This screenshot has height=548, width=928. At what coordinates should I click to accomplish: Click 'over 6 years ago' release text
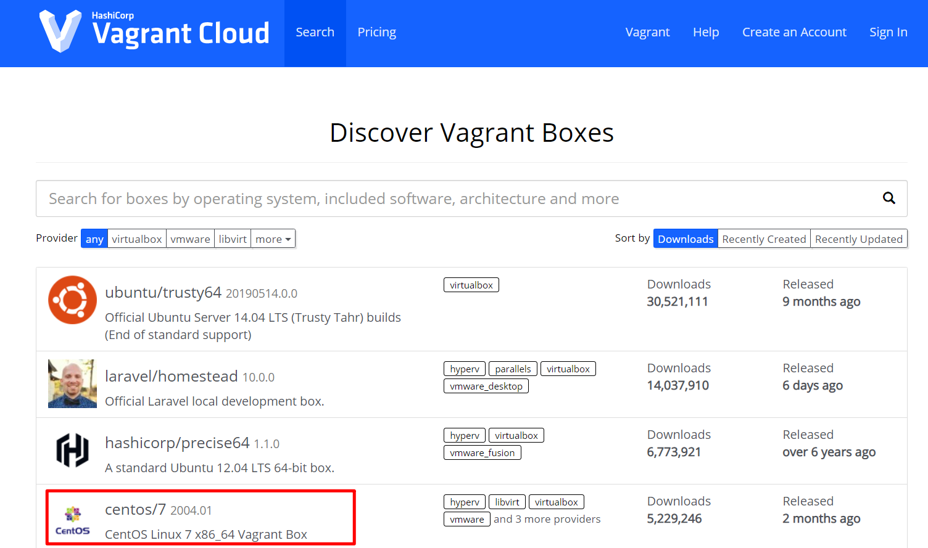[x=829, y=452]
